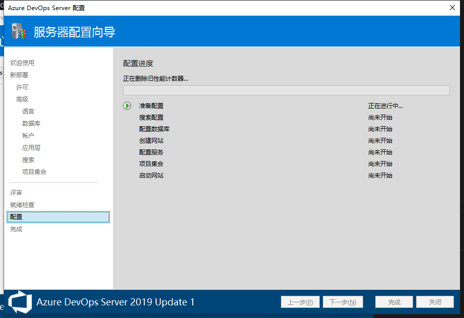Select 帐户 in the wizard sidebar
Image resolution: width=464 pixels, height=318 pixels.
tap(28, 136)
